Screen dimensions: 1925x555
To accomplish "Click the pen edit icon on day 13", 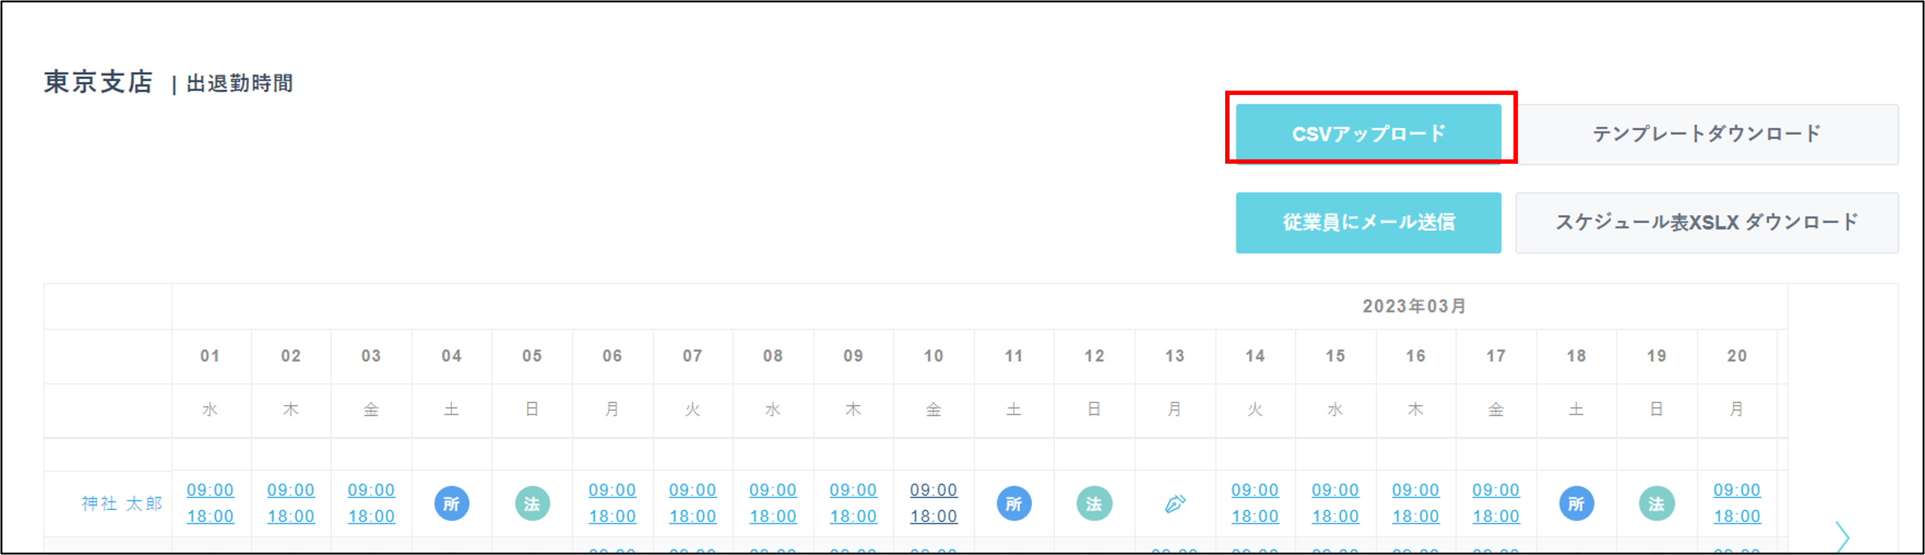I will (1175, 504).
